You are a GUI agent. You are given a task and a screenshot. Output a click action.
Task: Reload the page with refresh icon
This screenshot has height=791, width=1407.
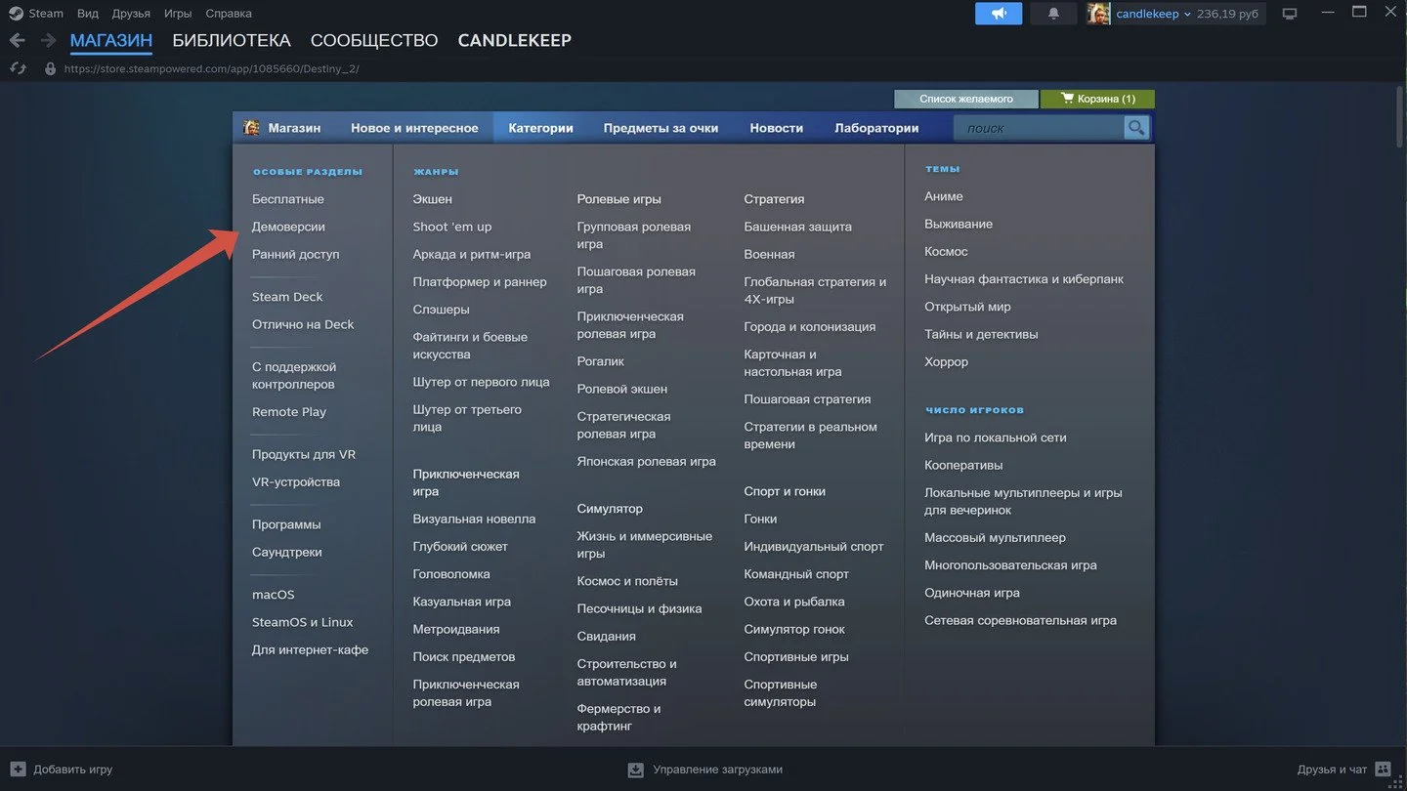pyautogui.click(x=18, y=68)
